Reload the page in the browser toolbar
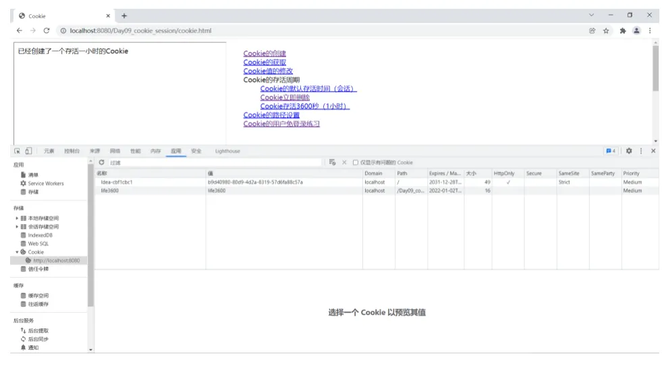Screen dimensions: 662x383 pyautogui.click(x=47, y=31)
